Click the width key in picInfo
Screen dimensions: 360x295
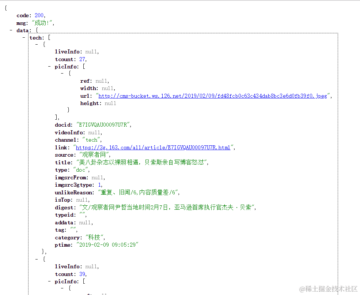pyautogui.click(x=88, y=88)
